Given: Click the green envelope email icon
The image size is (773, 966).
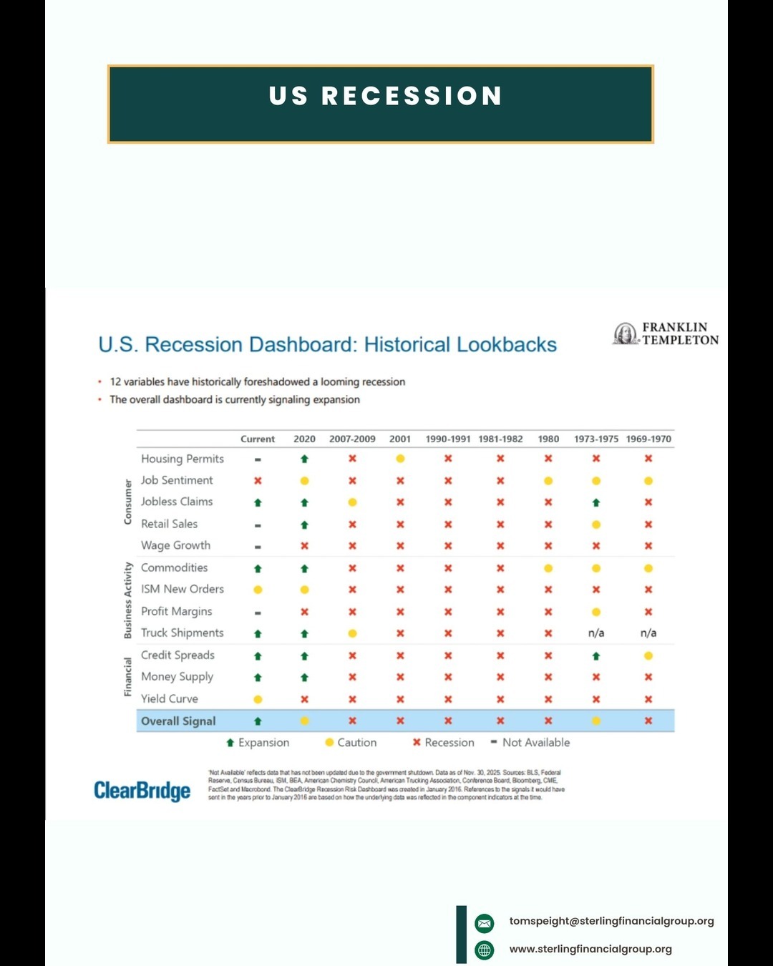Looking at the screenshot, I should (485, 923).
